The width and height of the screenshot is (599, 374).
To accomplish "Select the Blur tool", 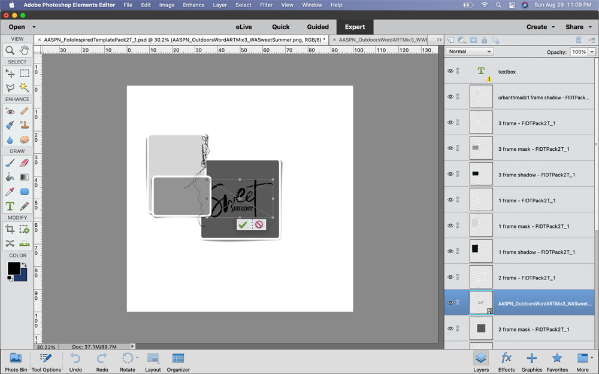I will tap(10, 139).
